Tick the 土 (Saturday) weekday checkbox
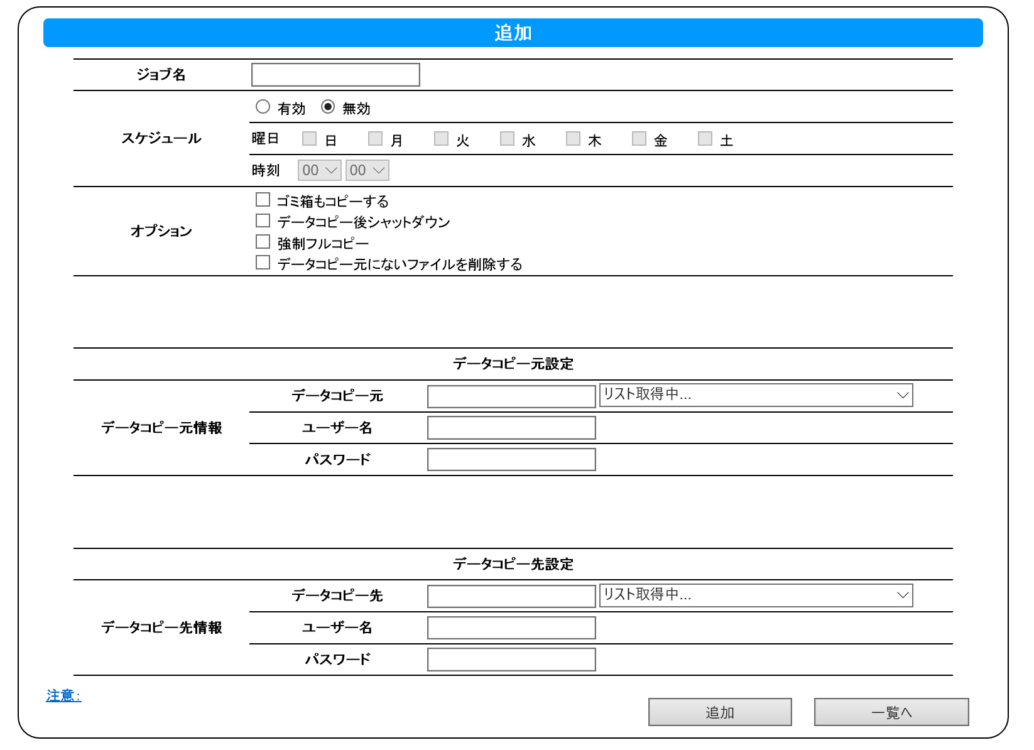Viewport: 1034px width, 750px height. pos(705,139)
